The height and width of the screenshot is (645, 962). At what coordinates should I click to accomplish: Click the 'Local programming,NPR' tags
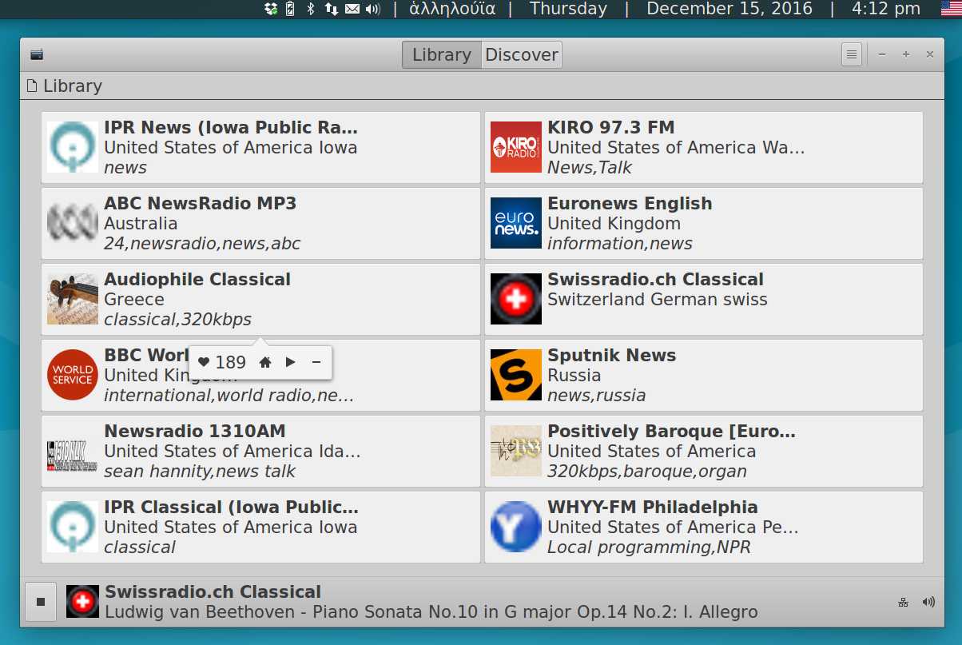[649, 547]
